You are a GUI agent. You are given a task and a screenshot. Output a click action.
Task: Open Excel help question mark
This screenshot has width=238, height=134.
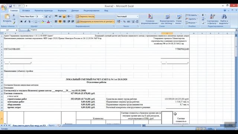pyautogui.click(x=225, y=10)
